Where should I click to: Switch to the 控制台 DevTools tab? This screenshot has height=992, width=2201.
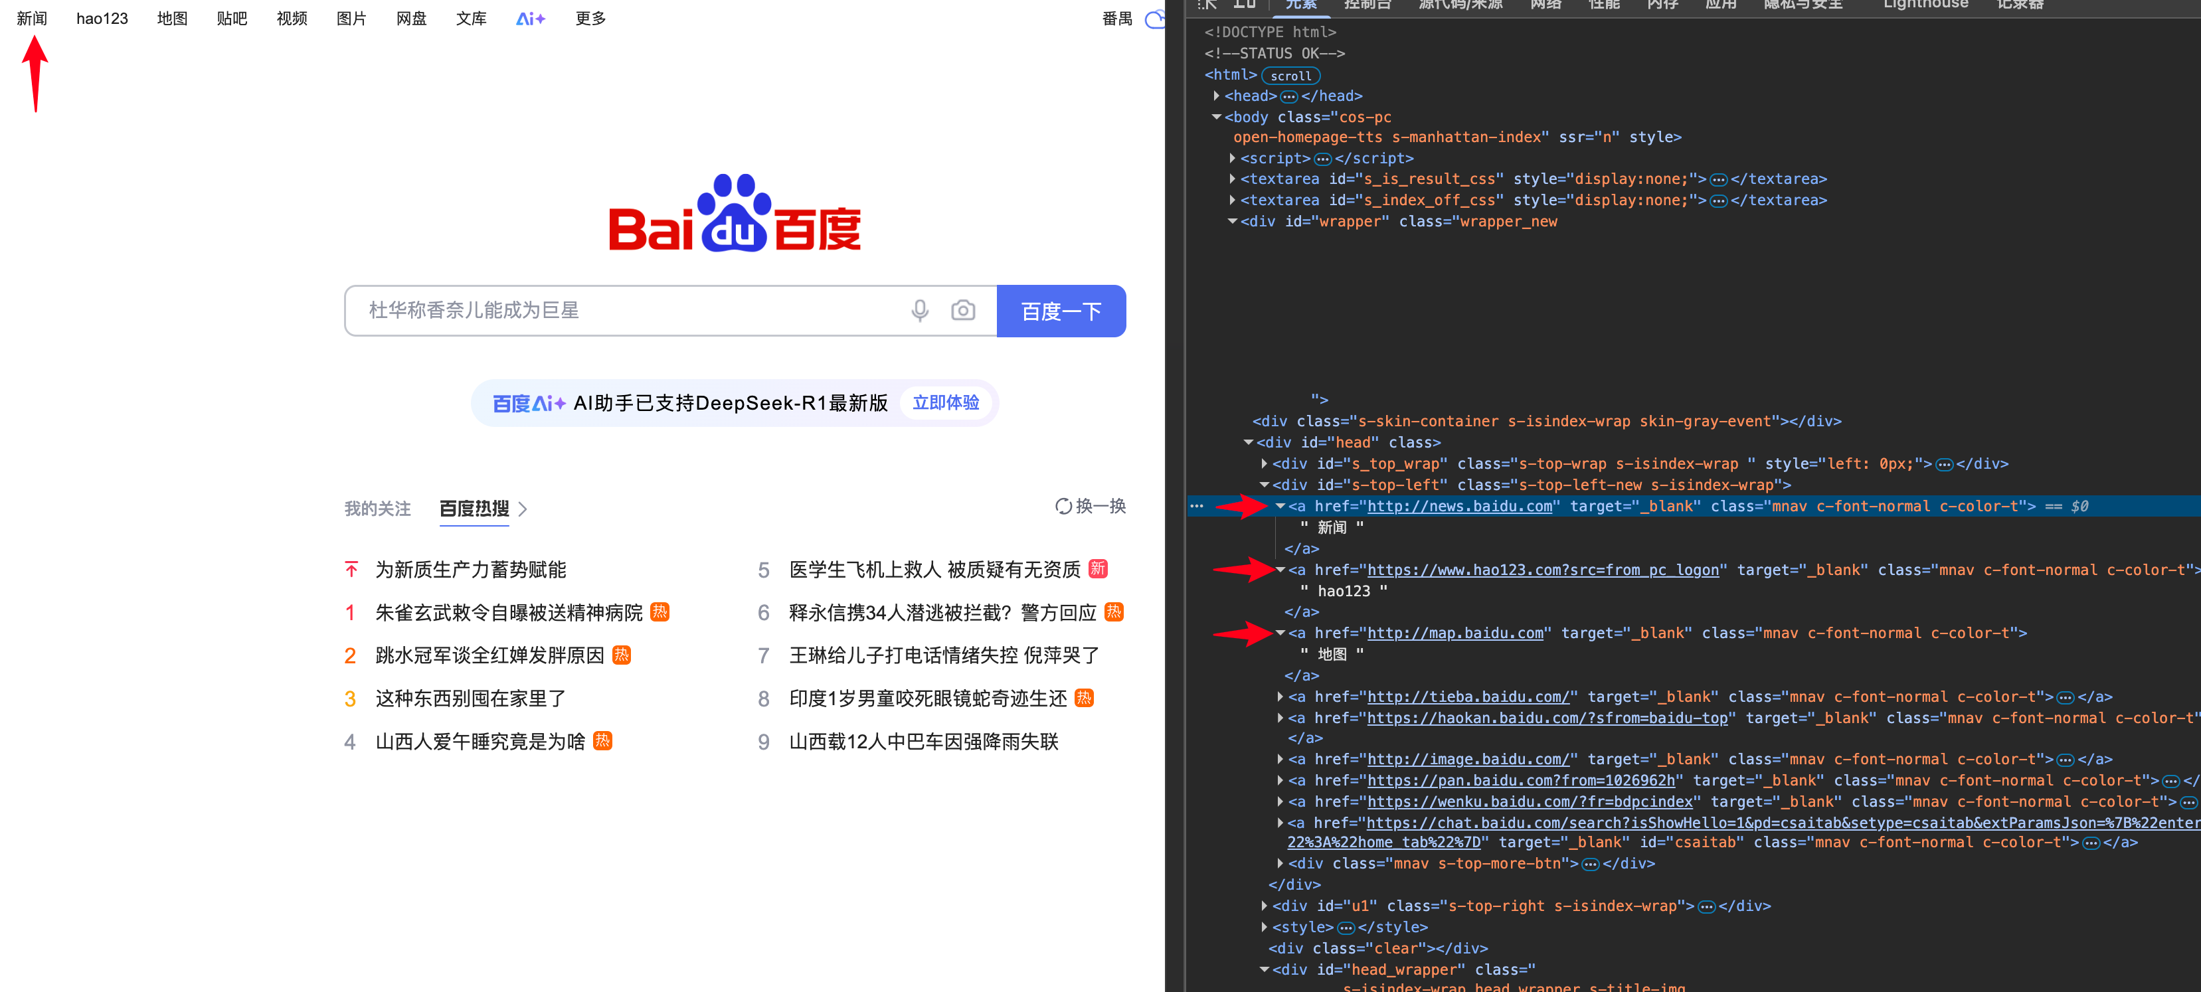click(1367, 5)
